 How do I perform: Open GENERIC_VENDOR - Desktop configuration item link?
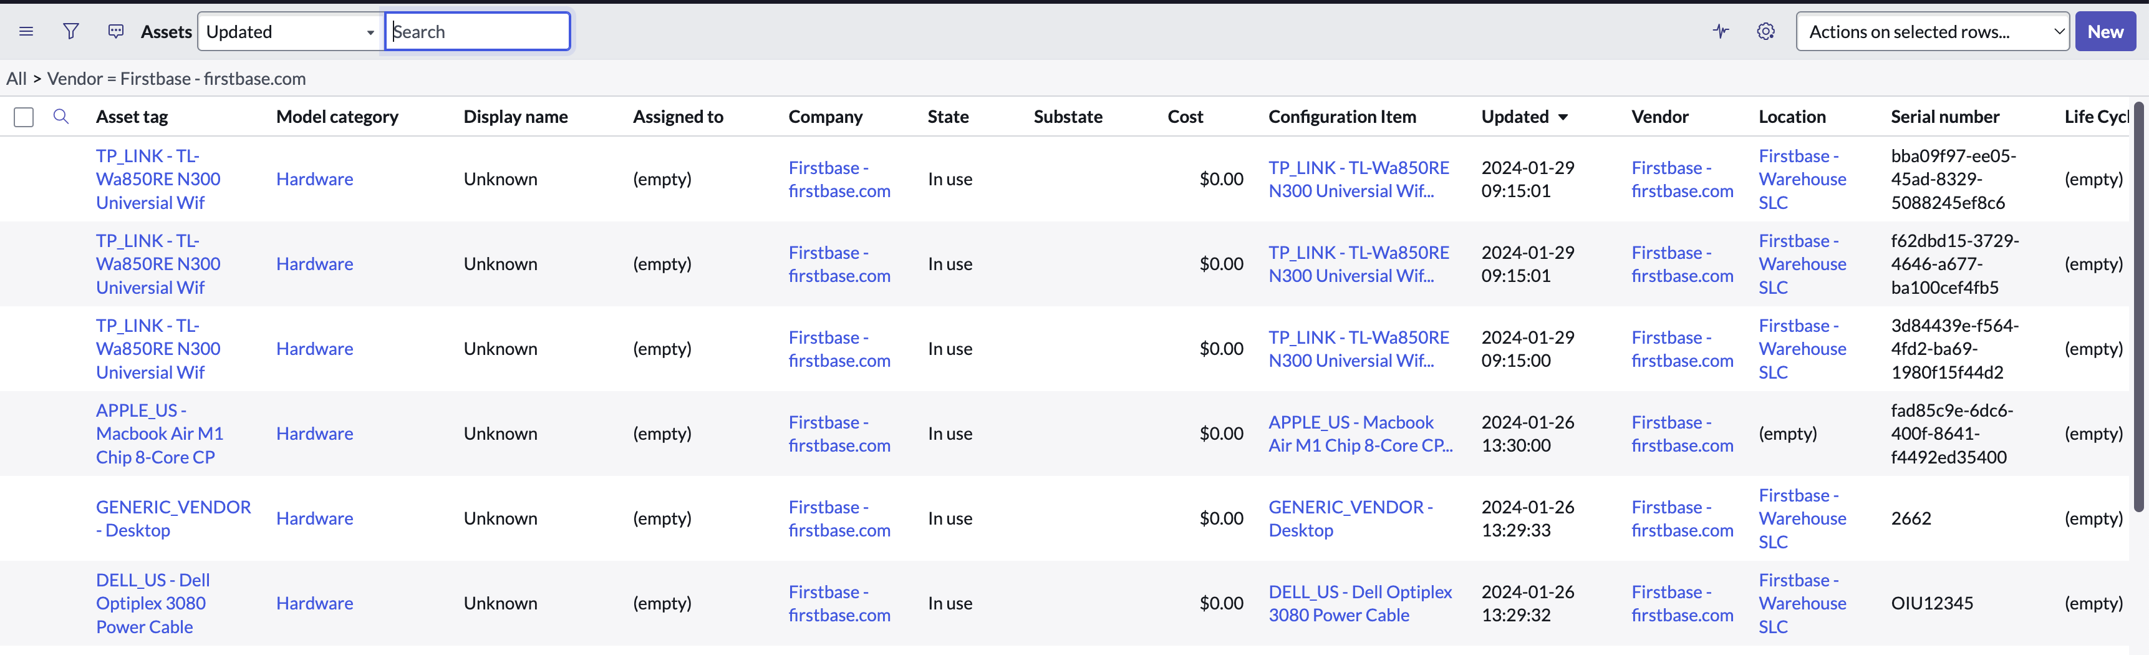click(1350, 519)
